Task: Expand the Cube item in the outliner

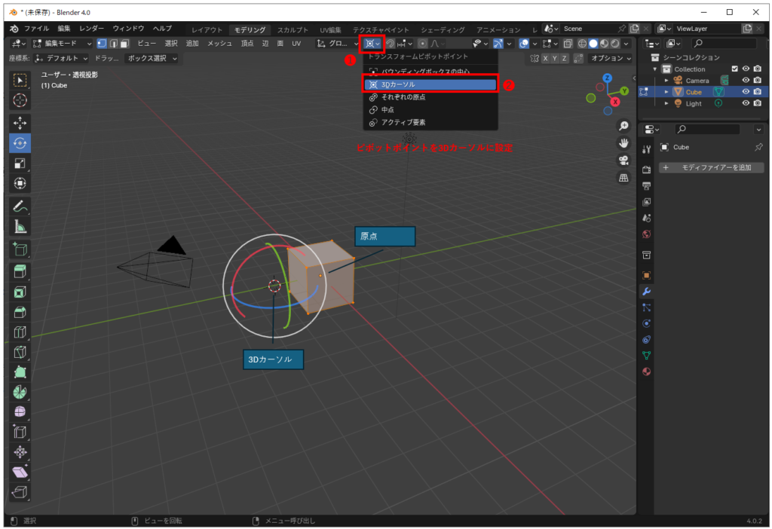Action: (x=666, y=92)
